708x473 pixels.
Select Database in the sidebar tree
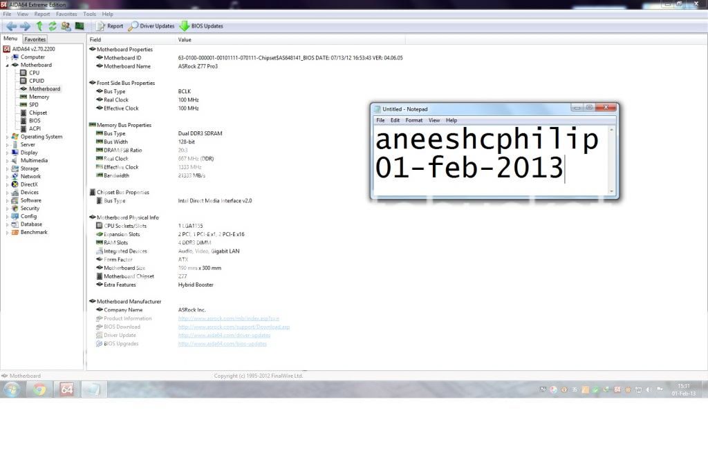[31, 224]
